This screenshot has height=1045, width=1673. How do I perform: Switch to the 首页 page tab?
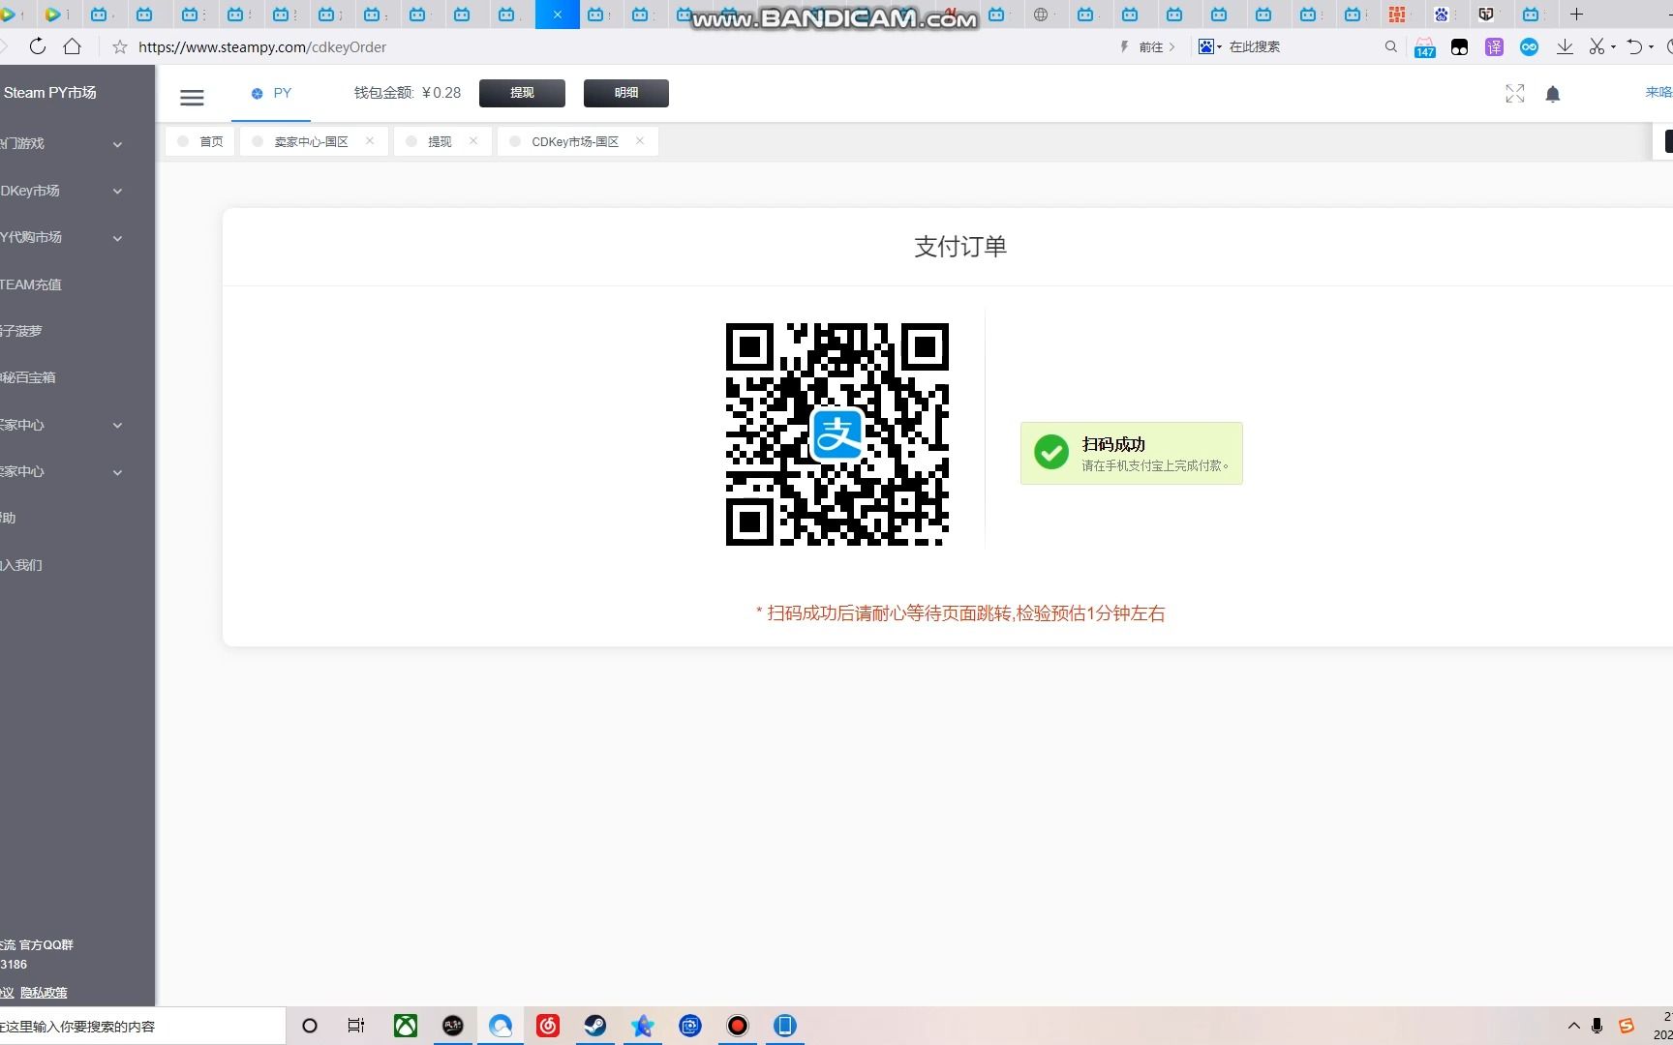click(201, 141)
